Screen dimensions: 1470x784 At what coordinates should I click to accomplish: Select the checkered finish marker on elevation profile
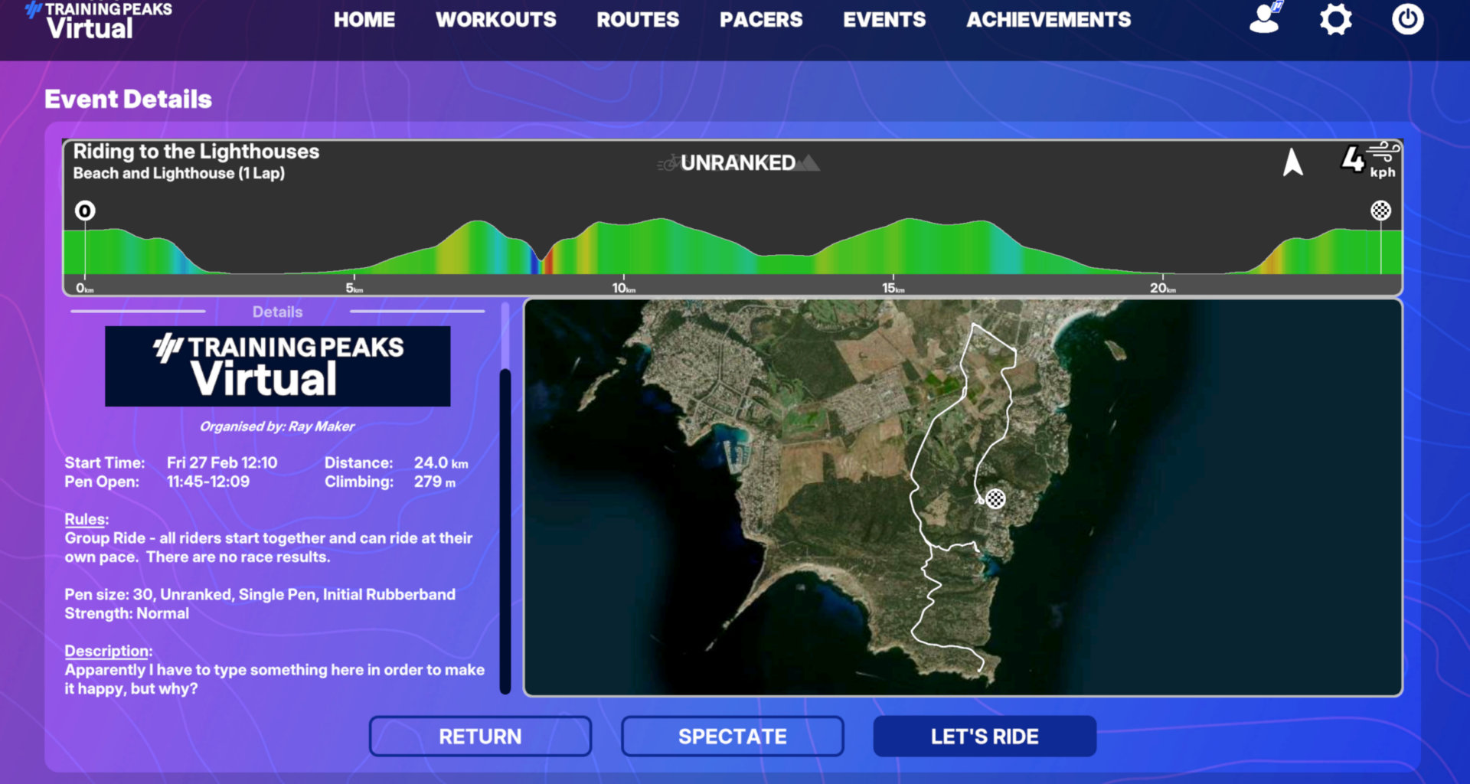pos(1381,211)
